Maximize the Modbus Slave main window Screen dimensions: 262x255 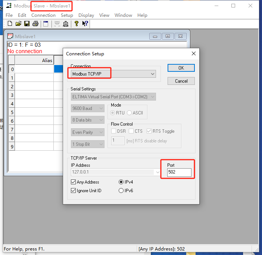233,6
